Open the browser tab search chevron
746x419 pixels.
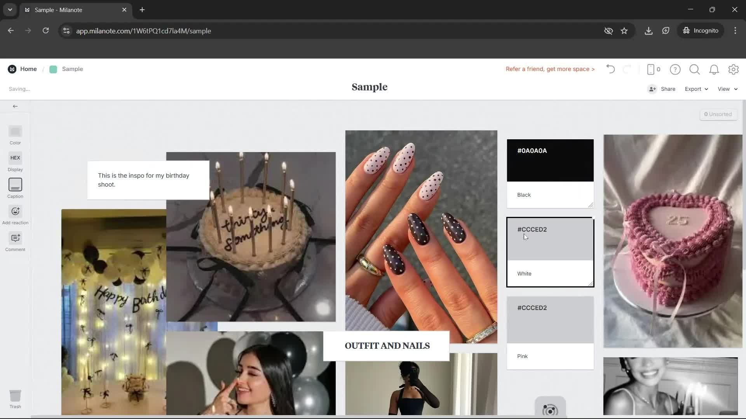pyautogui.click(x=10, y=10)
